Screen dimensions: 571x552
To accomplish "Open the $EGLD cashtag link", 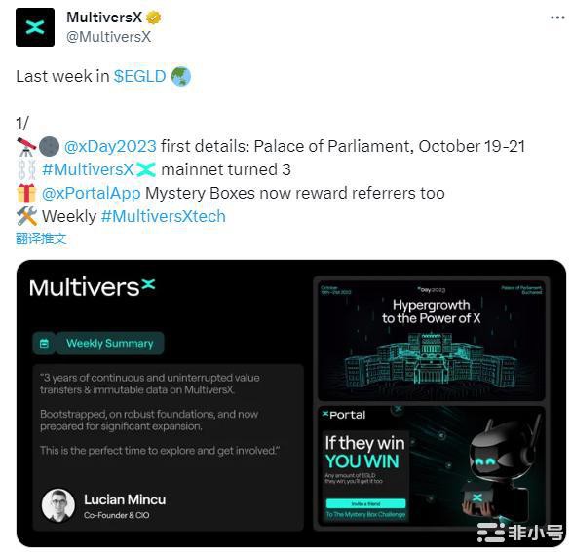I will point(140,76).
